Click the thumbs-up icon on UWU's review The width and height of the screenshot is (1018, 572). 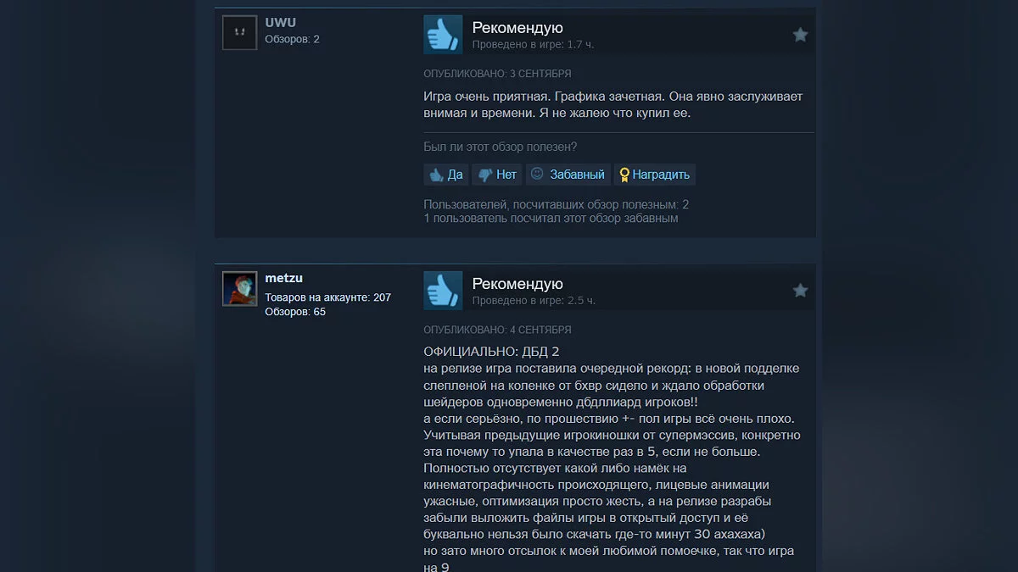443,35
